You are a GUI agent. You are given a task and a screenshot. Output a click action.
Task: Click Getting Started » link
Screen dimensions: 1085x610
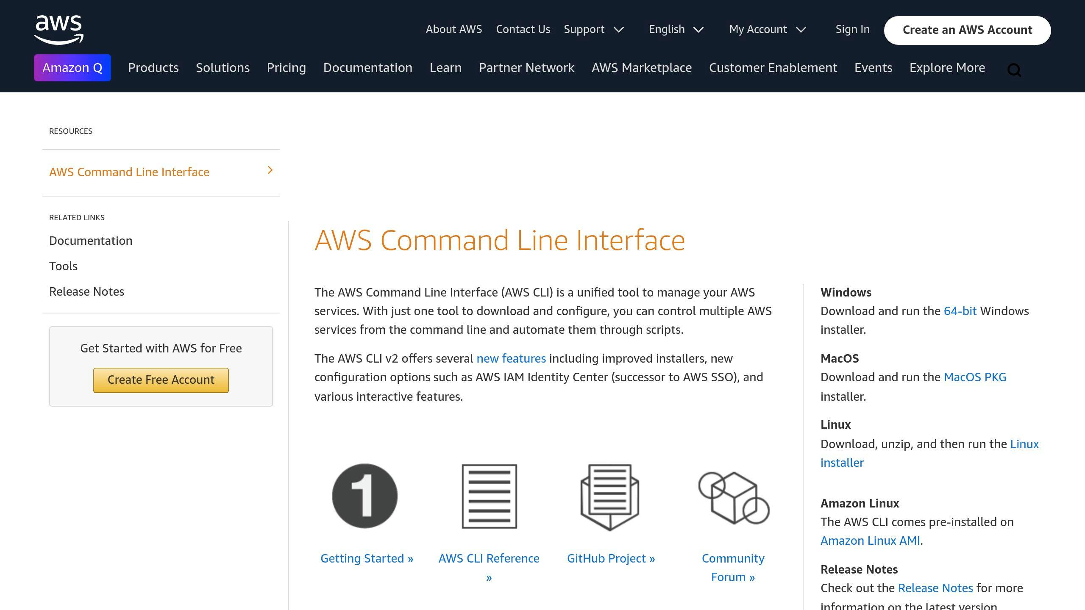tap(367, 558)
